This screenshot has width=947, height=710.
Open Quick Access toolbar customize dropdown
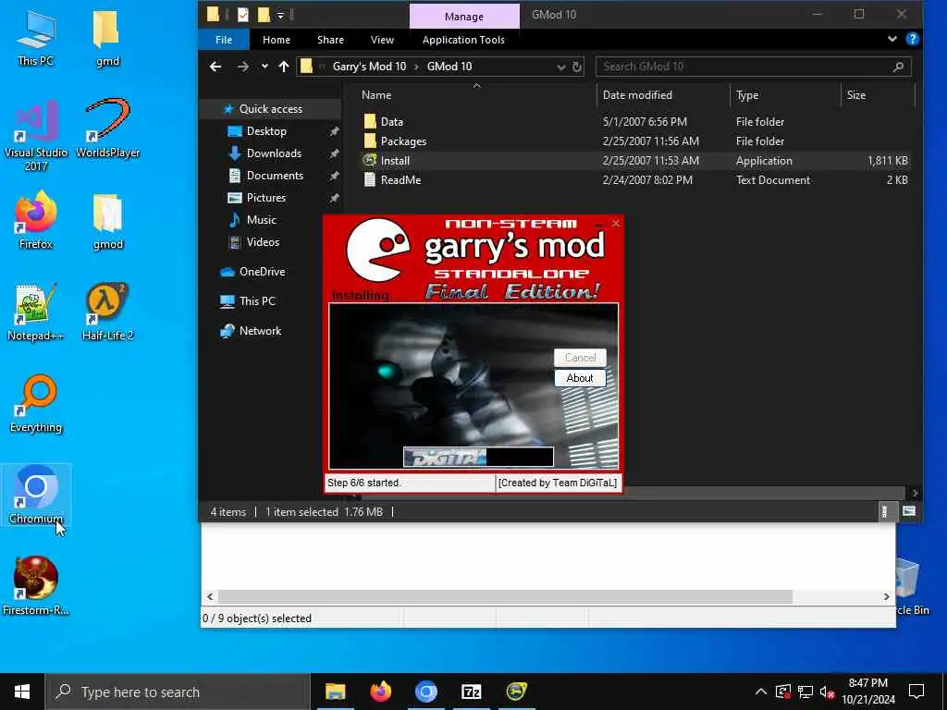click(281, 15)
